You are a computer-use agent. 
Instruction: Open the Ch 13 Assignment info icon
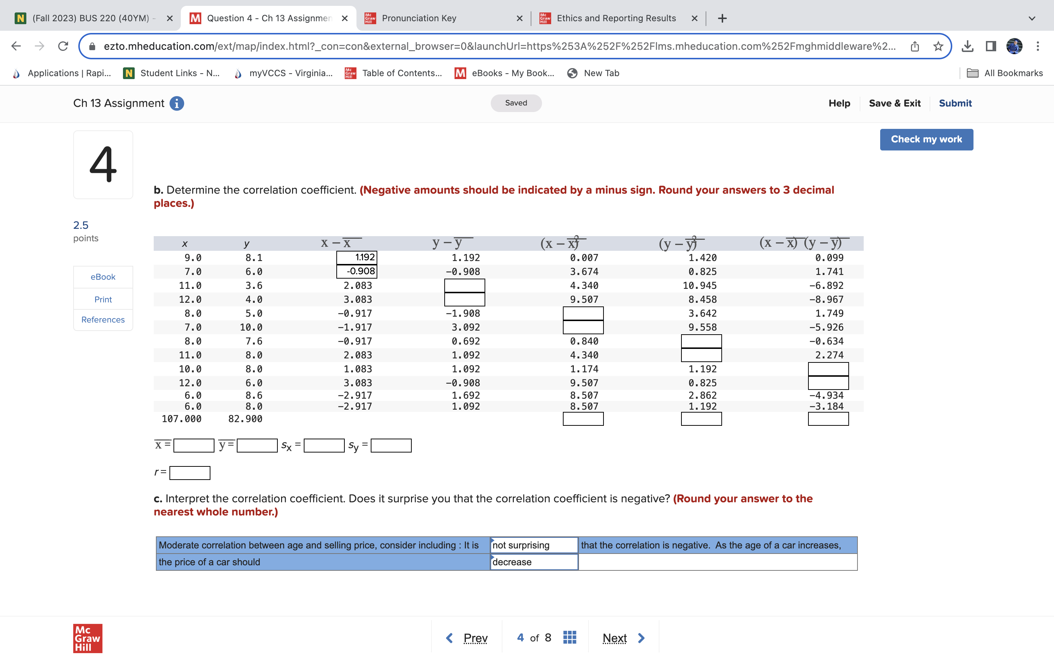tap(176, 103)
